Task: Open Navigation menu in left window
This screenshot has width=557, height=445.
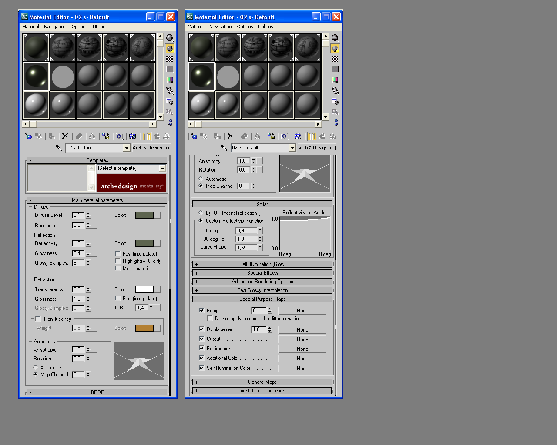Action: tap(55, 27)
